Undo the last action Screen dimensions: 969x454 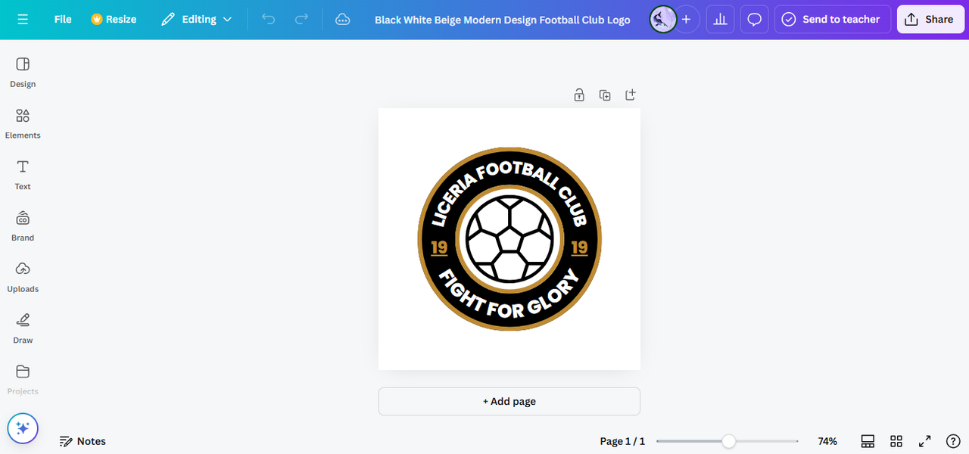268,19
